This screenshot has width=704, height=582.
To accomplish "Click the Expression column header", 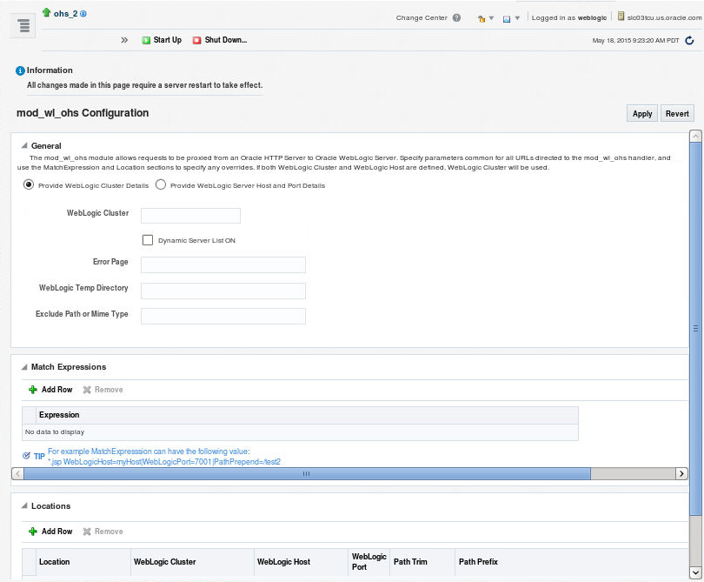I will tap(307, 415).
